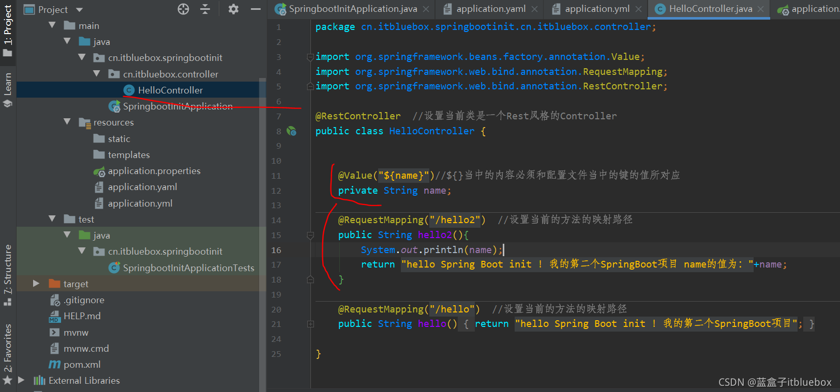Click the pom.xml Maven icon
The height and width of the screenshot is (392, 840).
(x=54, y=364)
